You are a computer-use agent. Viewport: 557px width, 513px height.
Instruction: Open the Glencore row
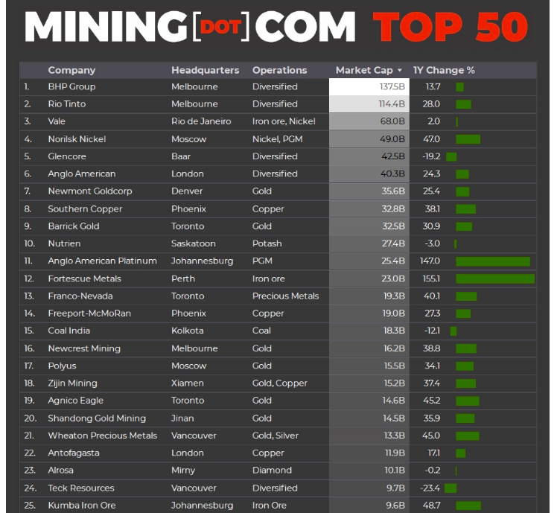[x=278, y=156]
